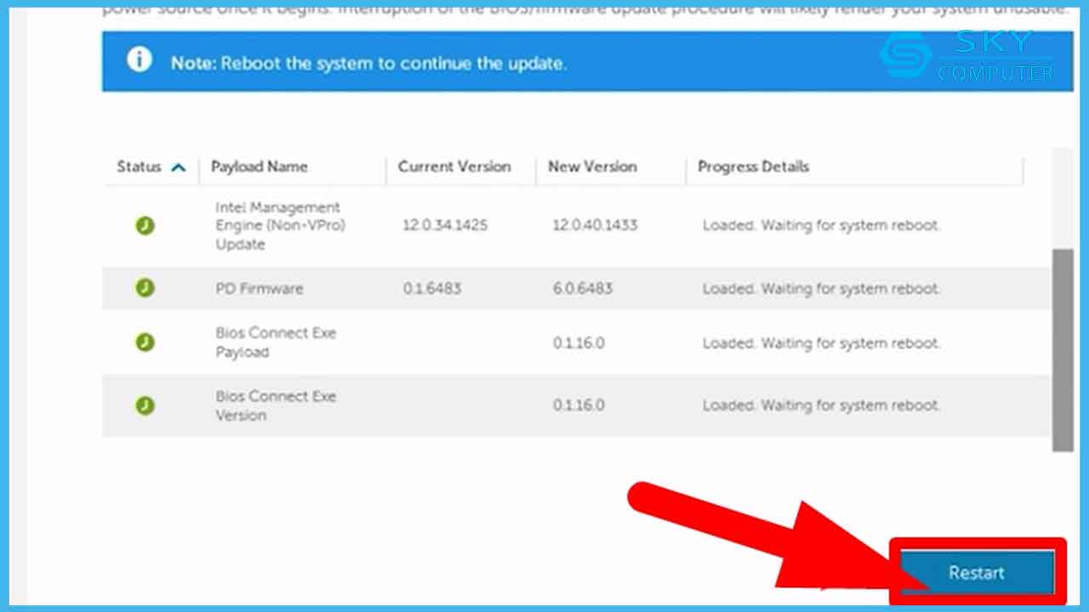This screenshot has height=612, width=1089.
Task: Click the Payload Name column header
Action: 259,167
